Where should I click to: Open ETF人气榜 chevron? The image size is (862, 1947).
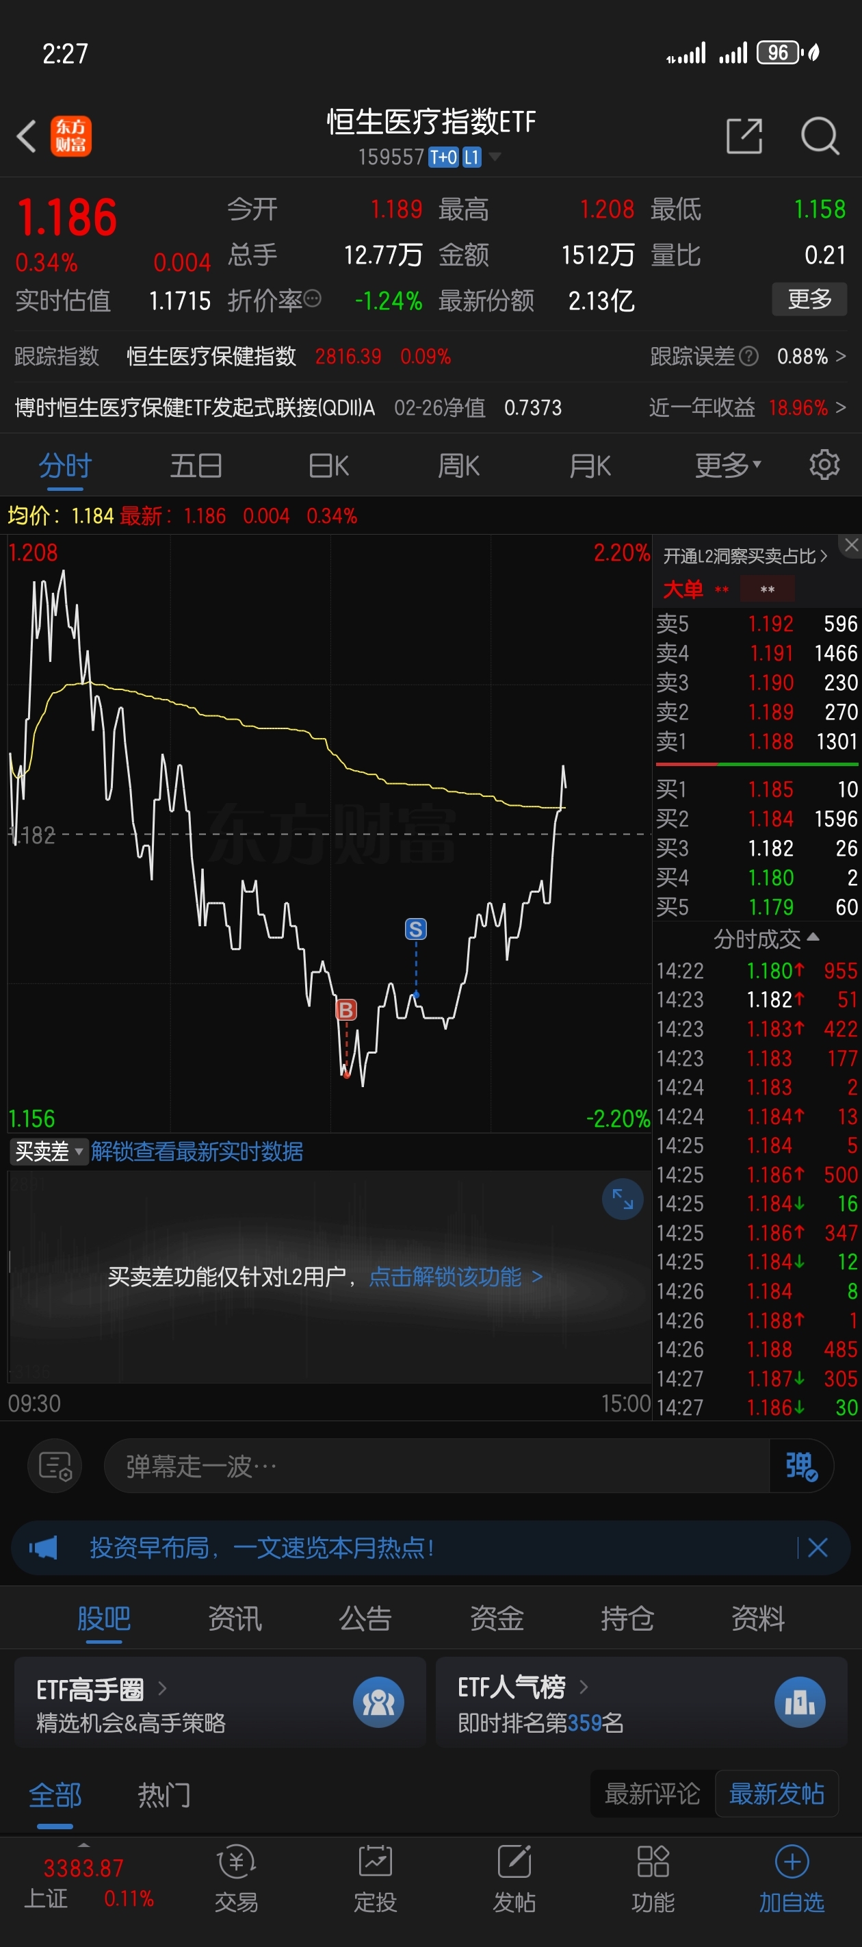(x=584, y=1686)
